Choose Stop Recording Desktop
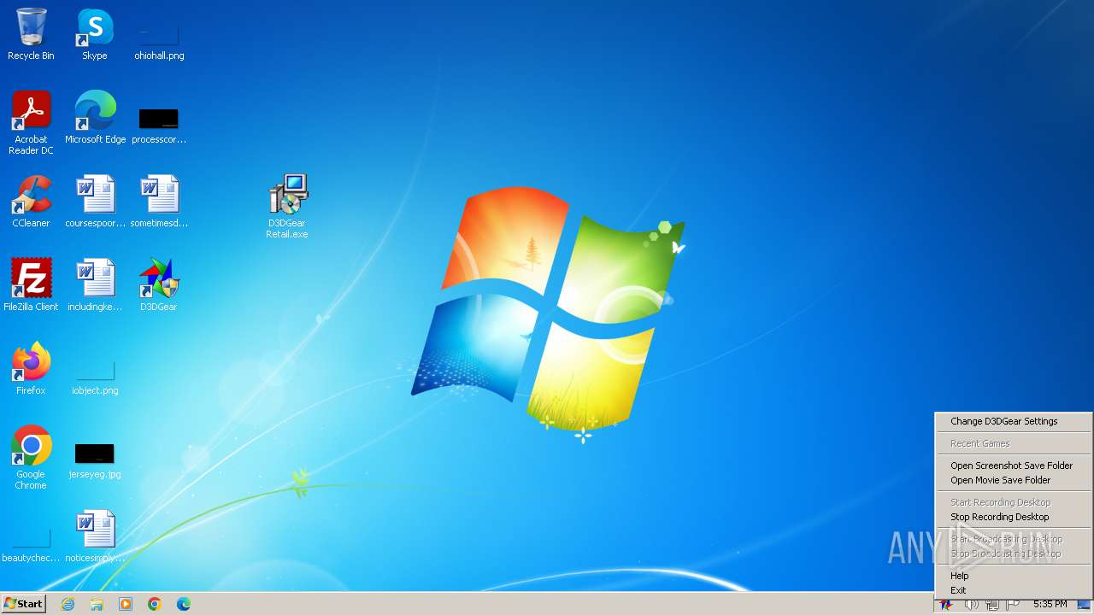The image size is (1094, 615). (x=1013, y=517)
